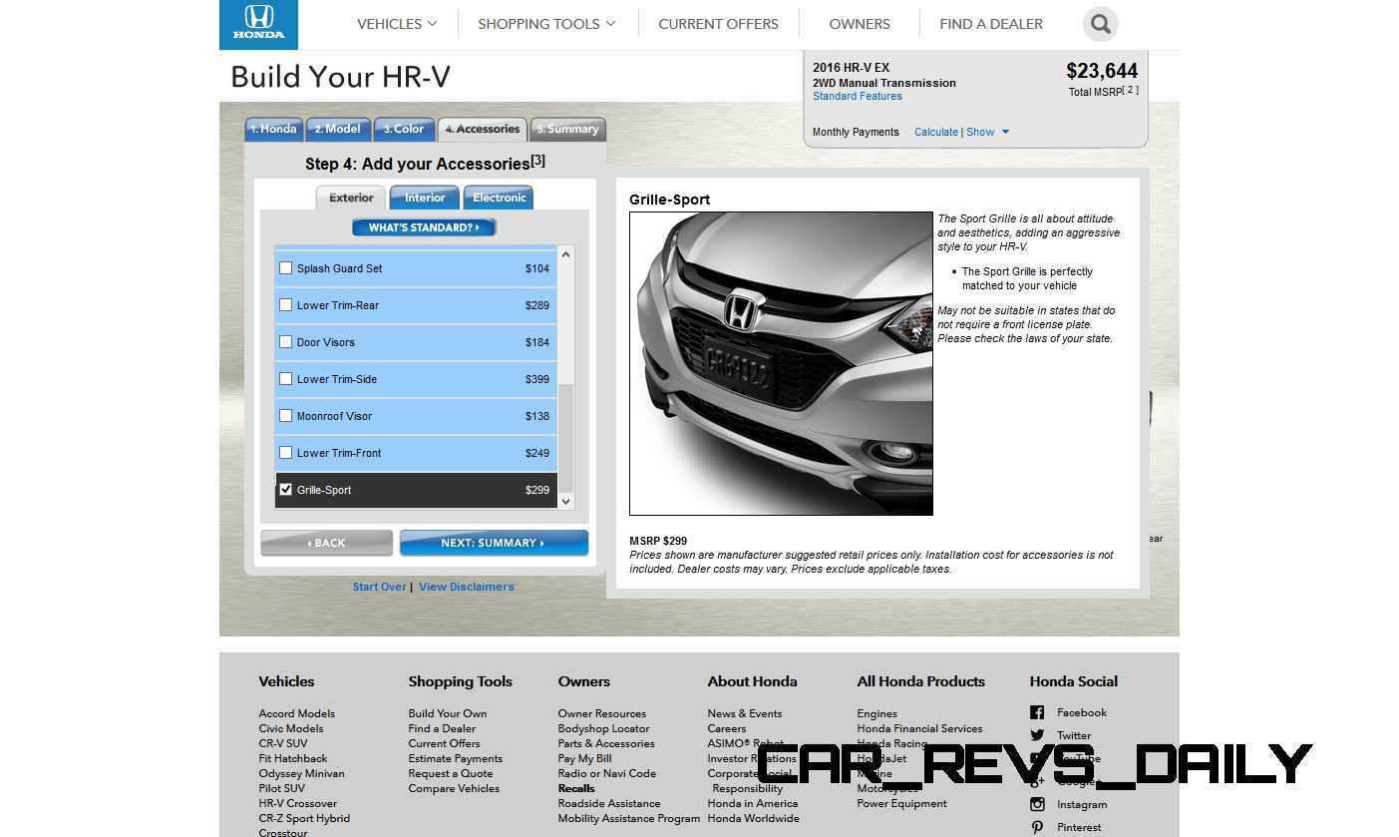
Task: Click the Start Over link
Action: [x=379, y=587]
